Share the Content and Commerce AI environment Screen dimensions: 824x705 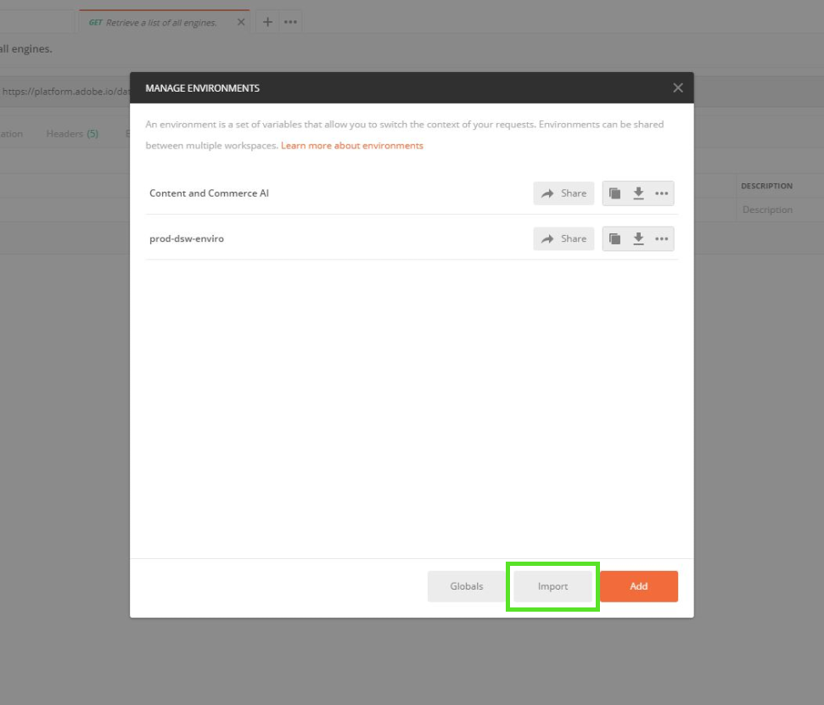click(x=563, y=193)
